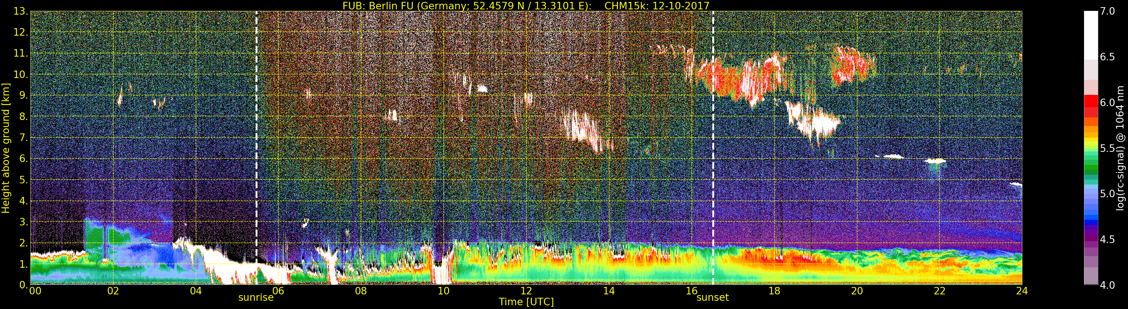Click the 'sunset' label below the time axis
1128x309 pixels.
[x=712, y=298]
